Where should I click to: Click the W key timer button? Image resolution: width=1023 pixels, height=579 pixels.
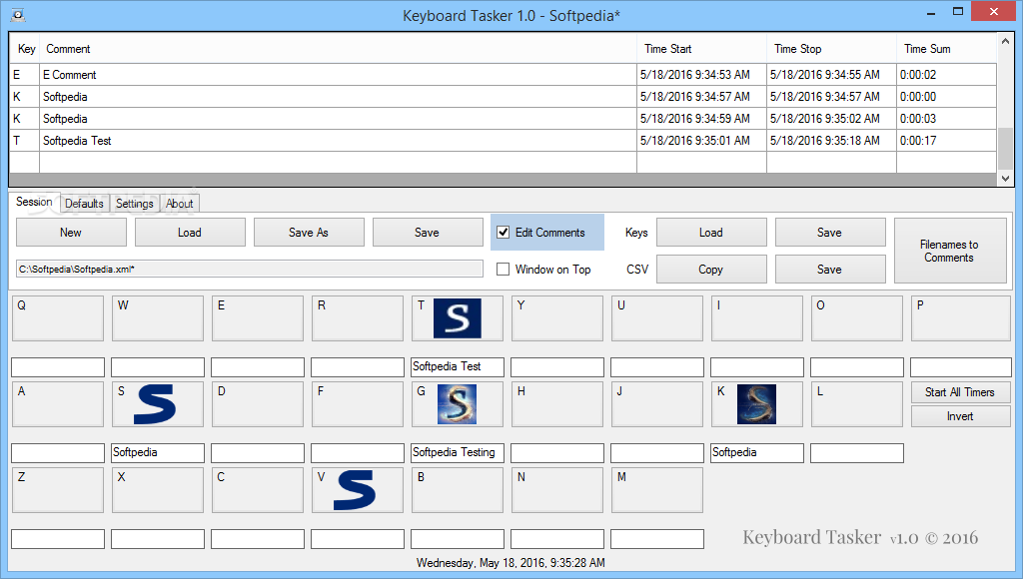coord(158,318)
